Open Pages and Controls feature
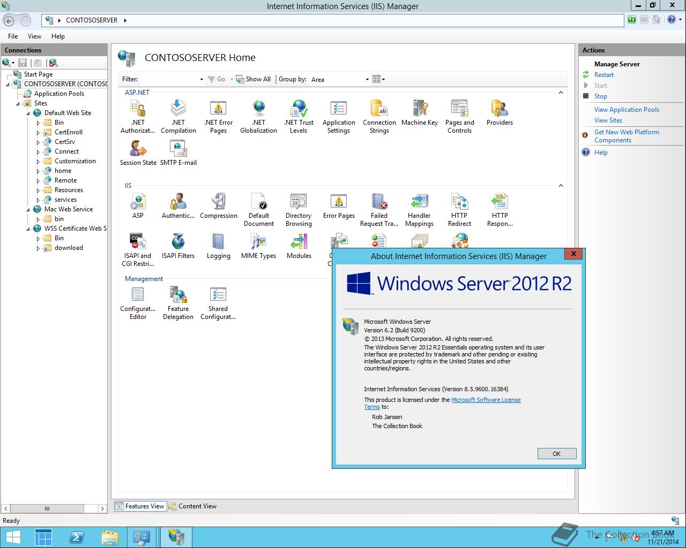Screen dimensions: 686x548 [x=459, y=117]
